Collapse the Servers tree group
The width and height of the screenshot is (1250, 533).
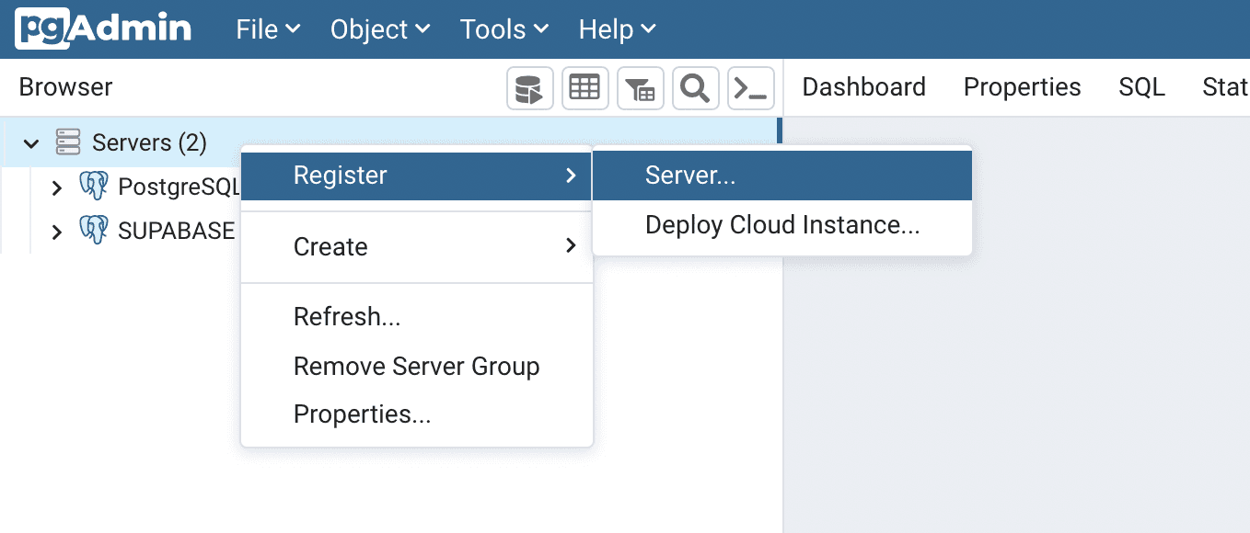tap(30, 142)
